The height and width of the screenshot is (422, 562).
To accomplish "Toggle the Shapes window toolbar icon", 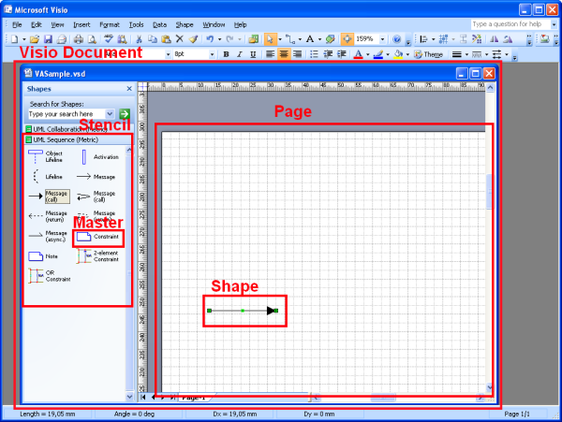I will pyautogui.click(x=254, y=39).
